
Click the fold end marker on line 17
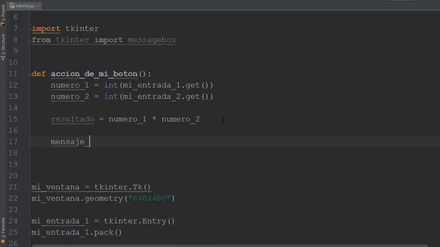tap(30, 142)
